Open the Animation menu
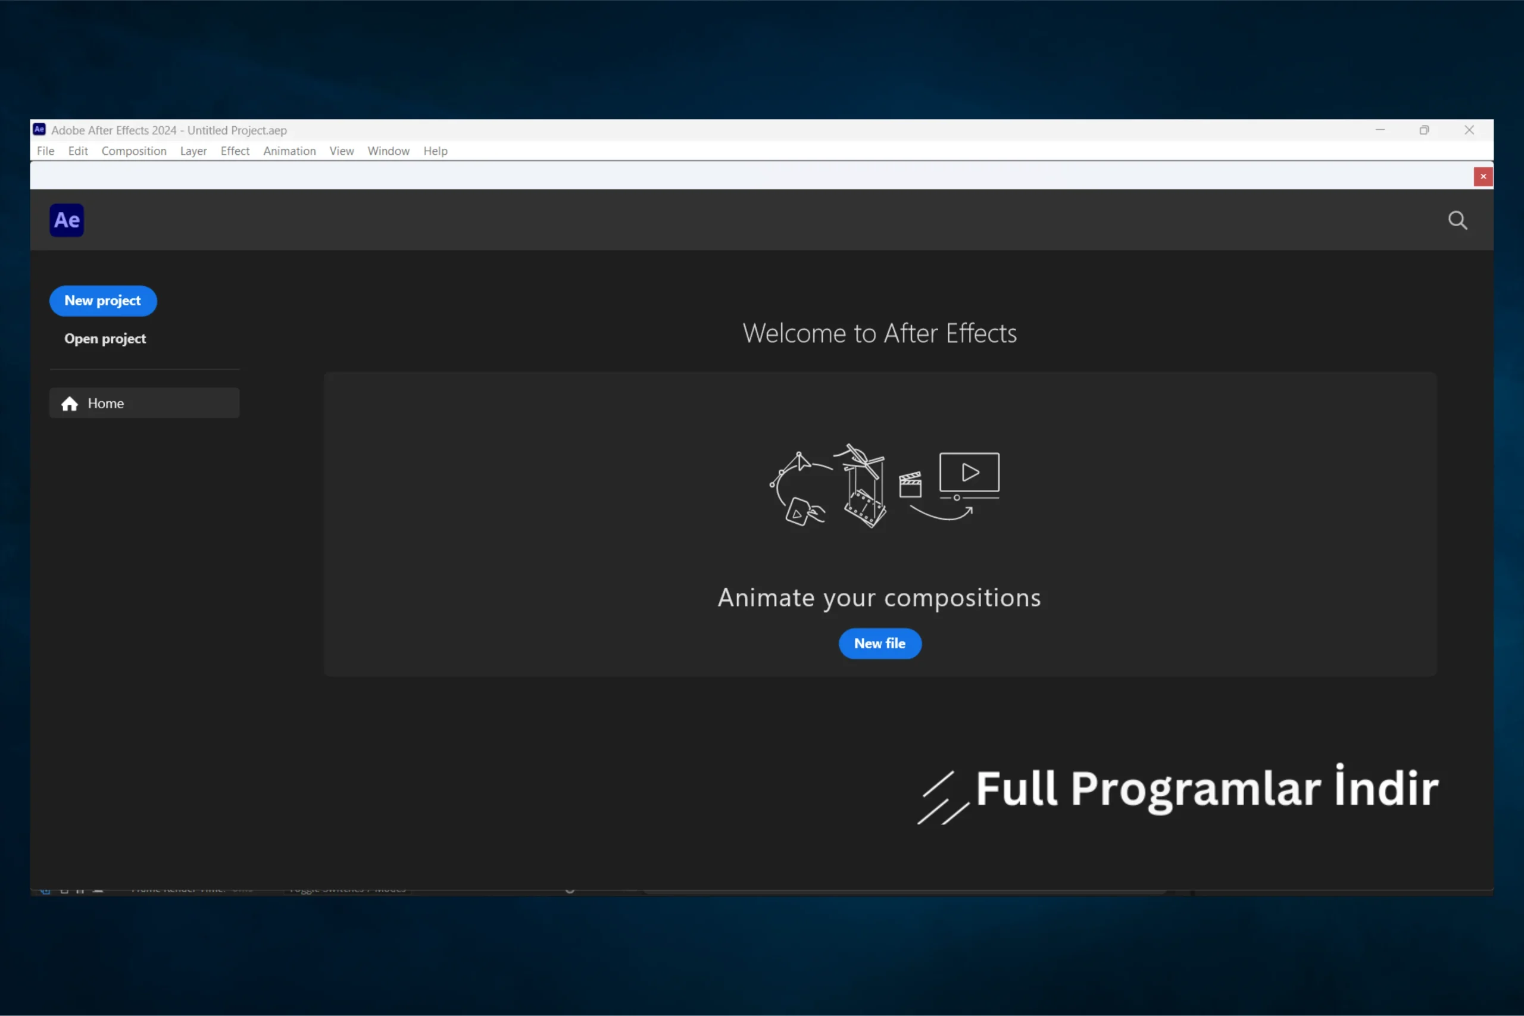The height and width of the screenshot is (1016, 1524). click(290, 151)
